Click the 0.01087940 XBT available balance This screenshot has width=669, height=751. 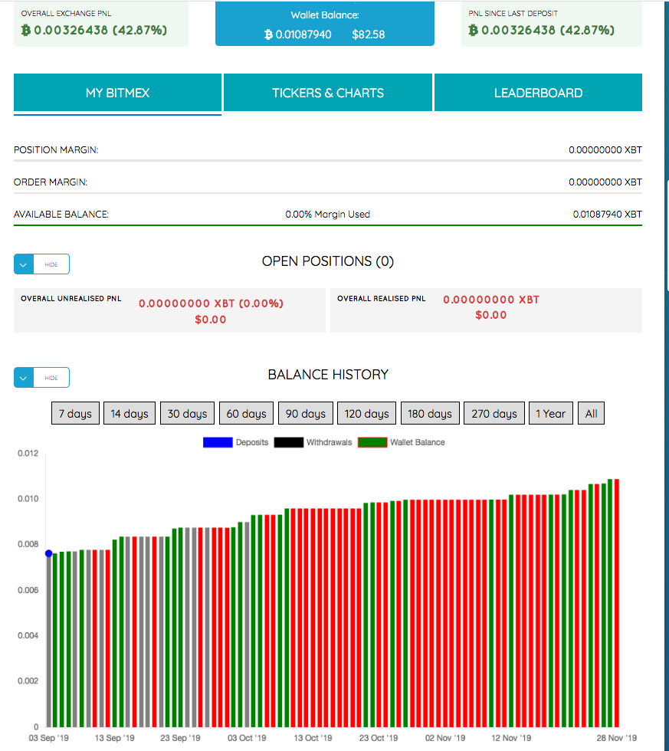607,214
